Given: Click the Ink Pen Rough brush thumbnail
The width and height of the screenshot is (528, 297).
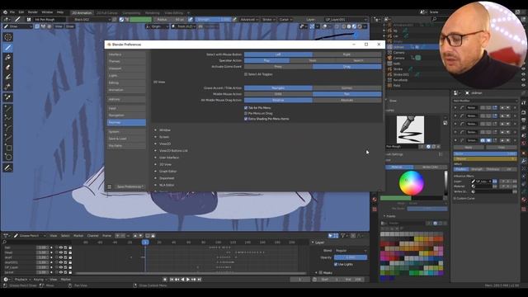Looking at the screenshot, I should click(x=410, y=130).
